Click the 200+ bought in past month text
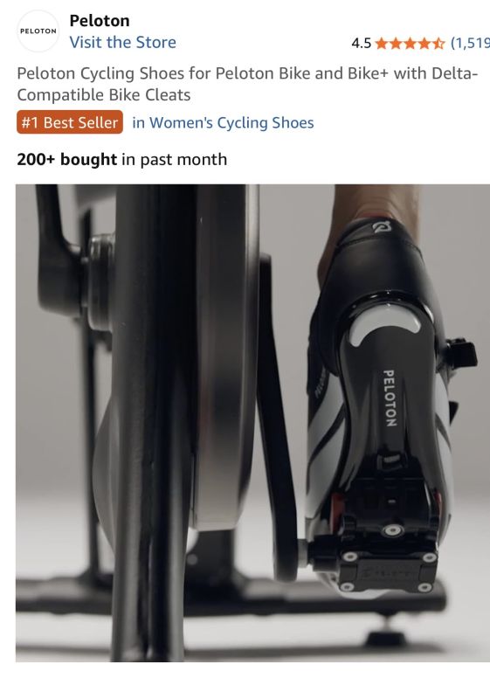 point(122,159)
